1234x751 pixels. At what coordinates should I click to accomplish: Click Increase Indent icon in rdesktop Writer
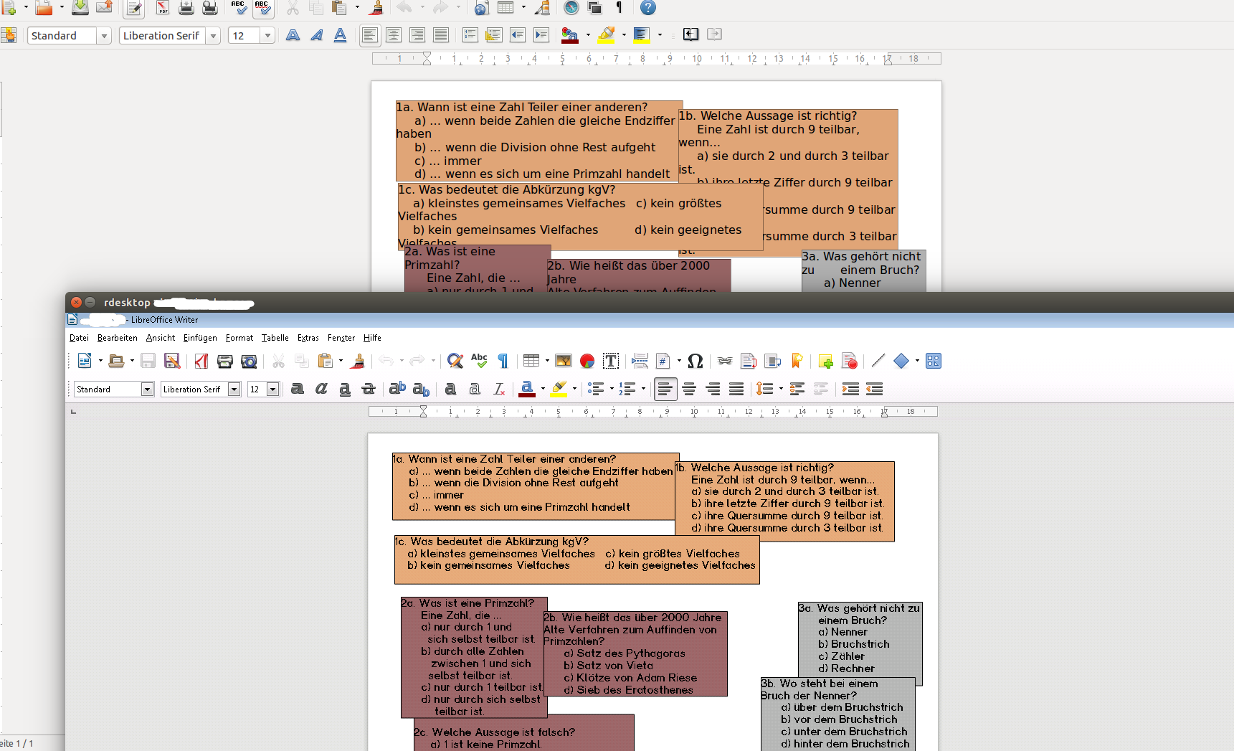850,389
